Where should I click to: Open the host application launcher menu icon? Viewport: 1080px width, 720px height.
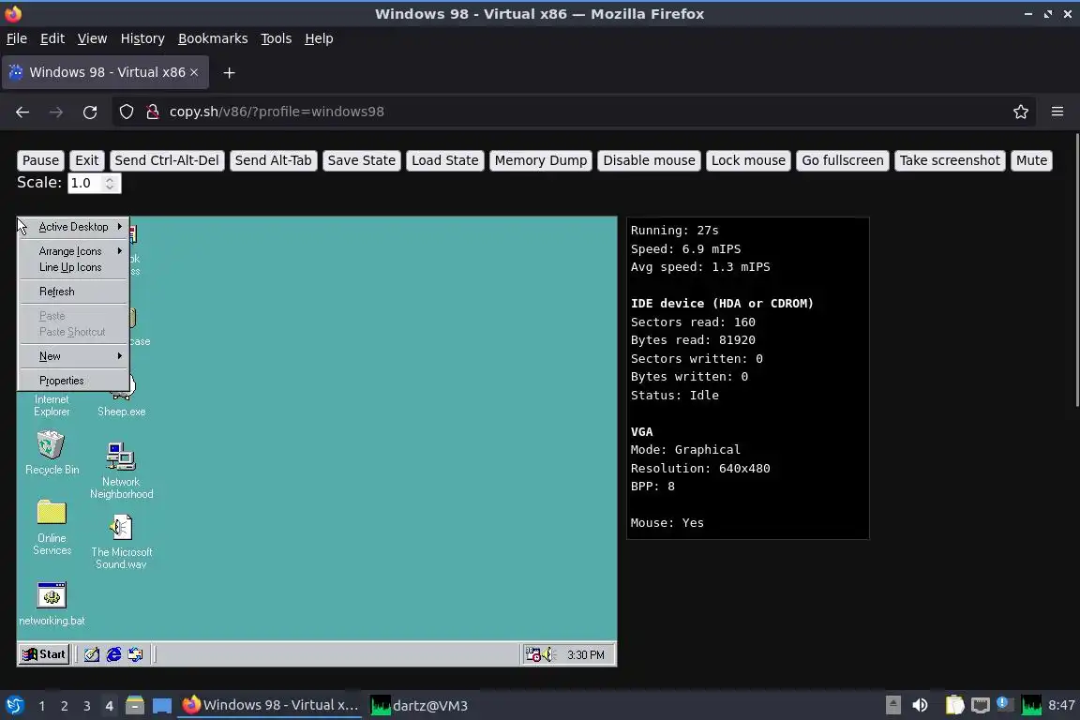tap(14, 706)
